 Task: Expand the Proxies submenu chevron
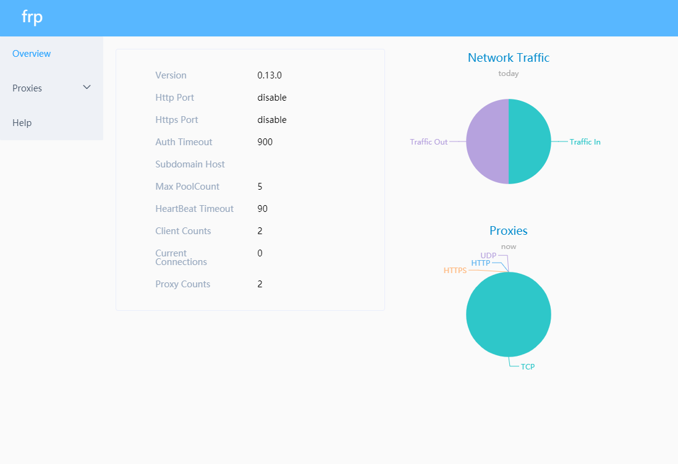pos(87,88)
